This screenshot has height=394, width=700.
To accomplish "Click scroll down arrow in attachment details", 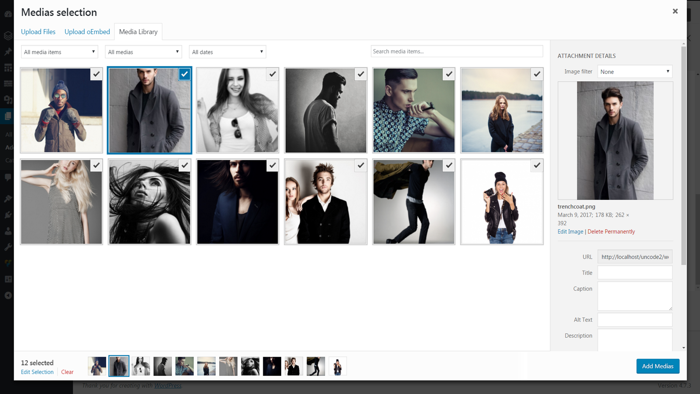I will coord(684,348).
